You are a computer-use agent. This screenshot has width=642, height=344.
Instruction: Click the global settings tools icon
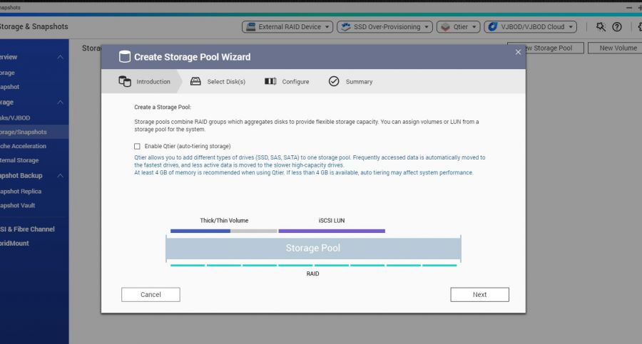(x=601, y=27)
